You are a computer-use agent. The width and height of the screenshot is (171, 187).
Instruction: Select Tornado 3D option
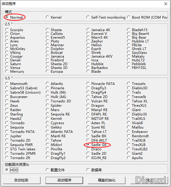[48, 101]
